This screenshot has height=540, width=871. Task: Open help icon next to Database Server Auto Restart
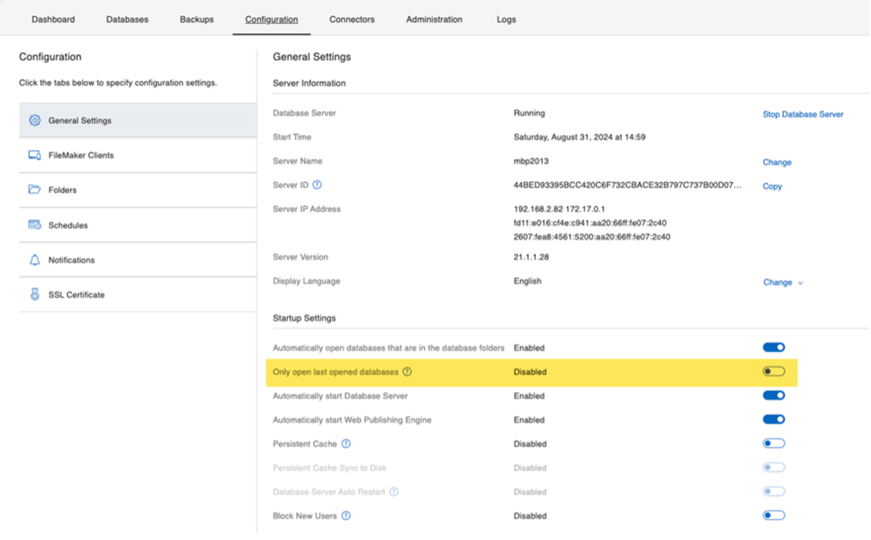click(394, 492)
